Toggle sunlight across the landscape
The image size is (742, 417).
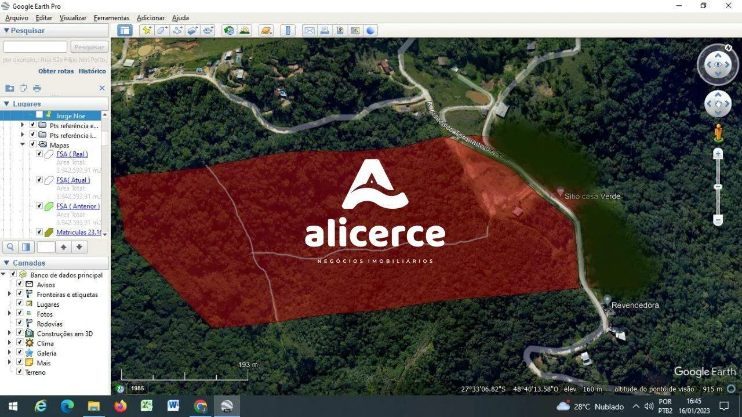coord(245,30)
